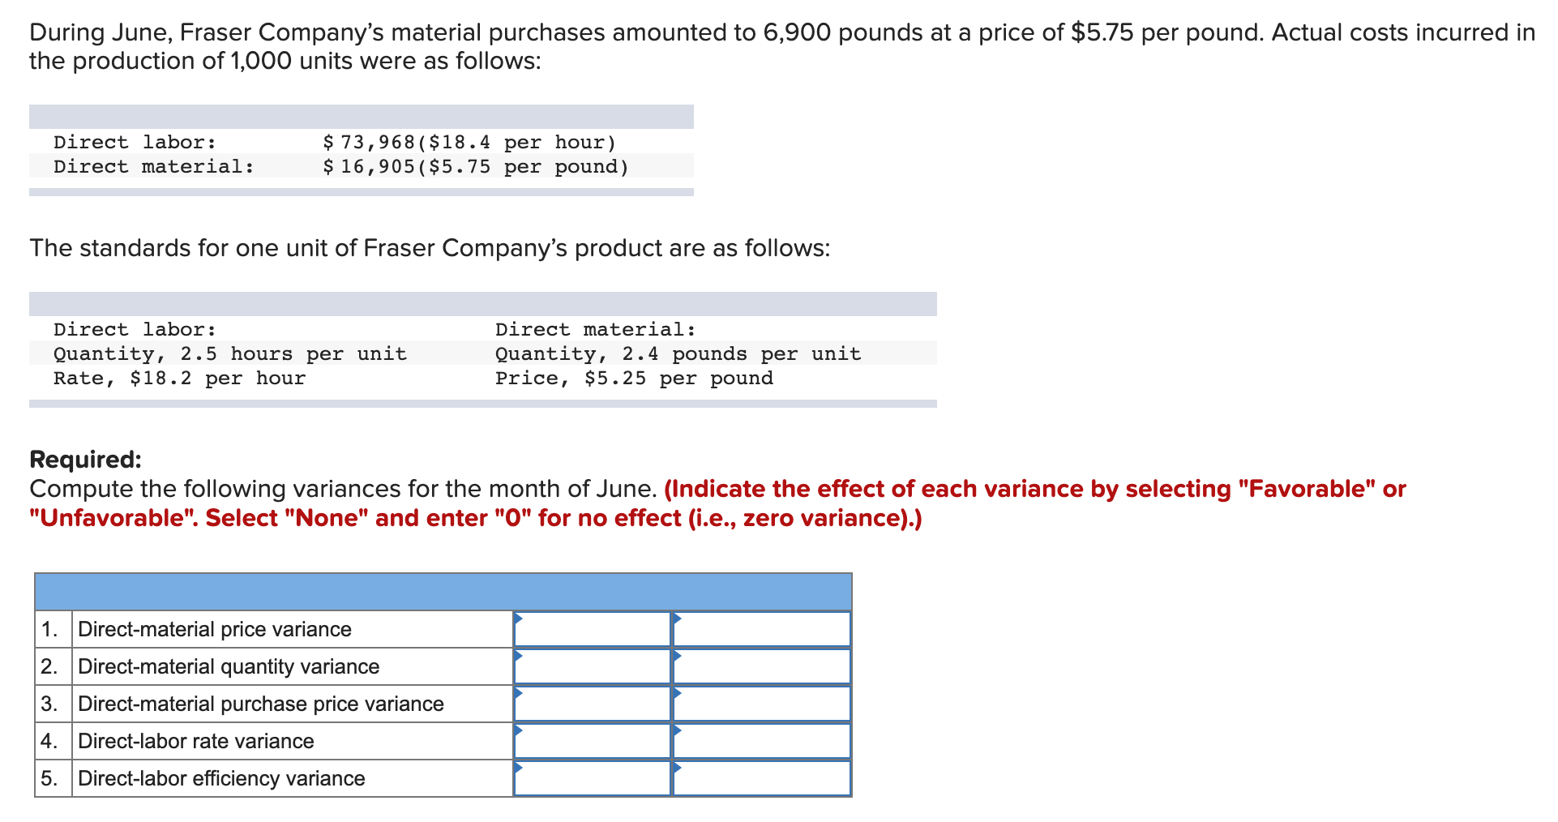Open the effect dropdown for Direct-labor efficiency variance
This screenshot has height=822, width=1558.
(x=760, y=778)
